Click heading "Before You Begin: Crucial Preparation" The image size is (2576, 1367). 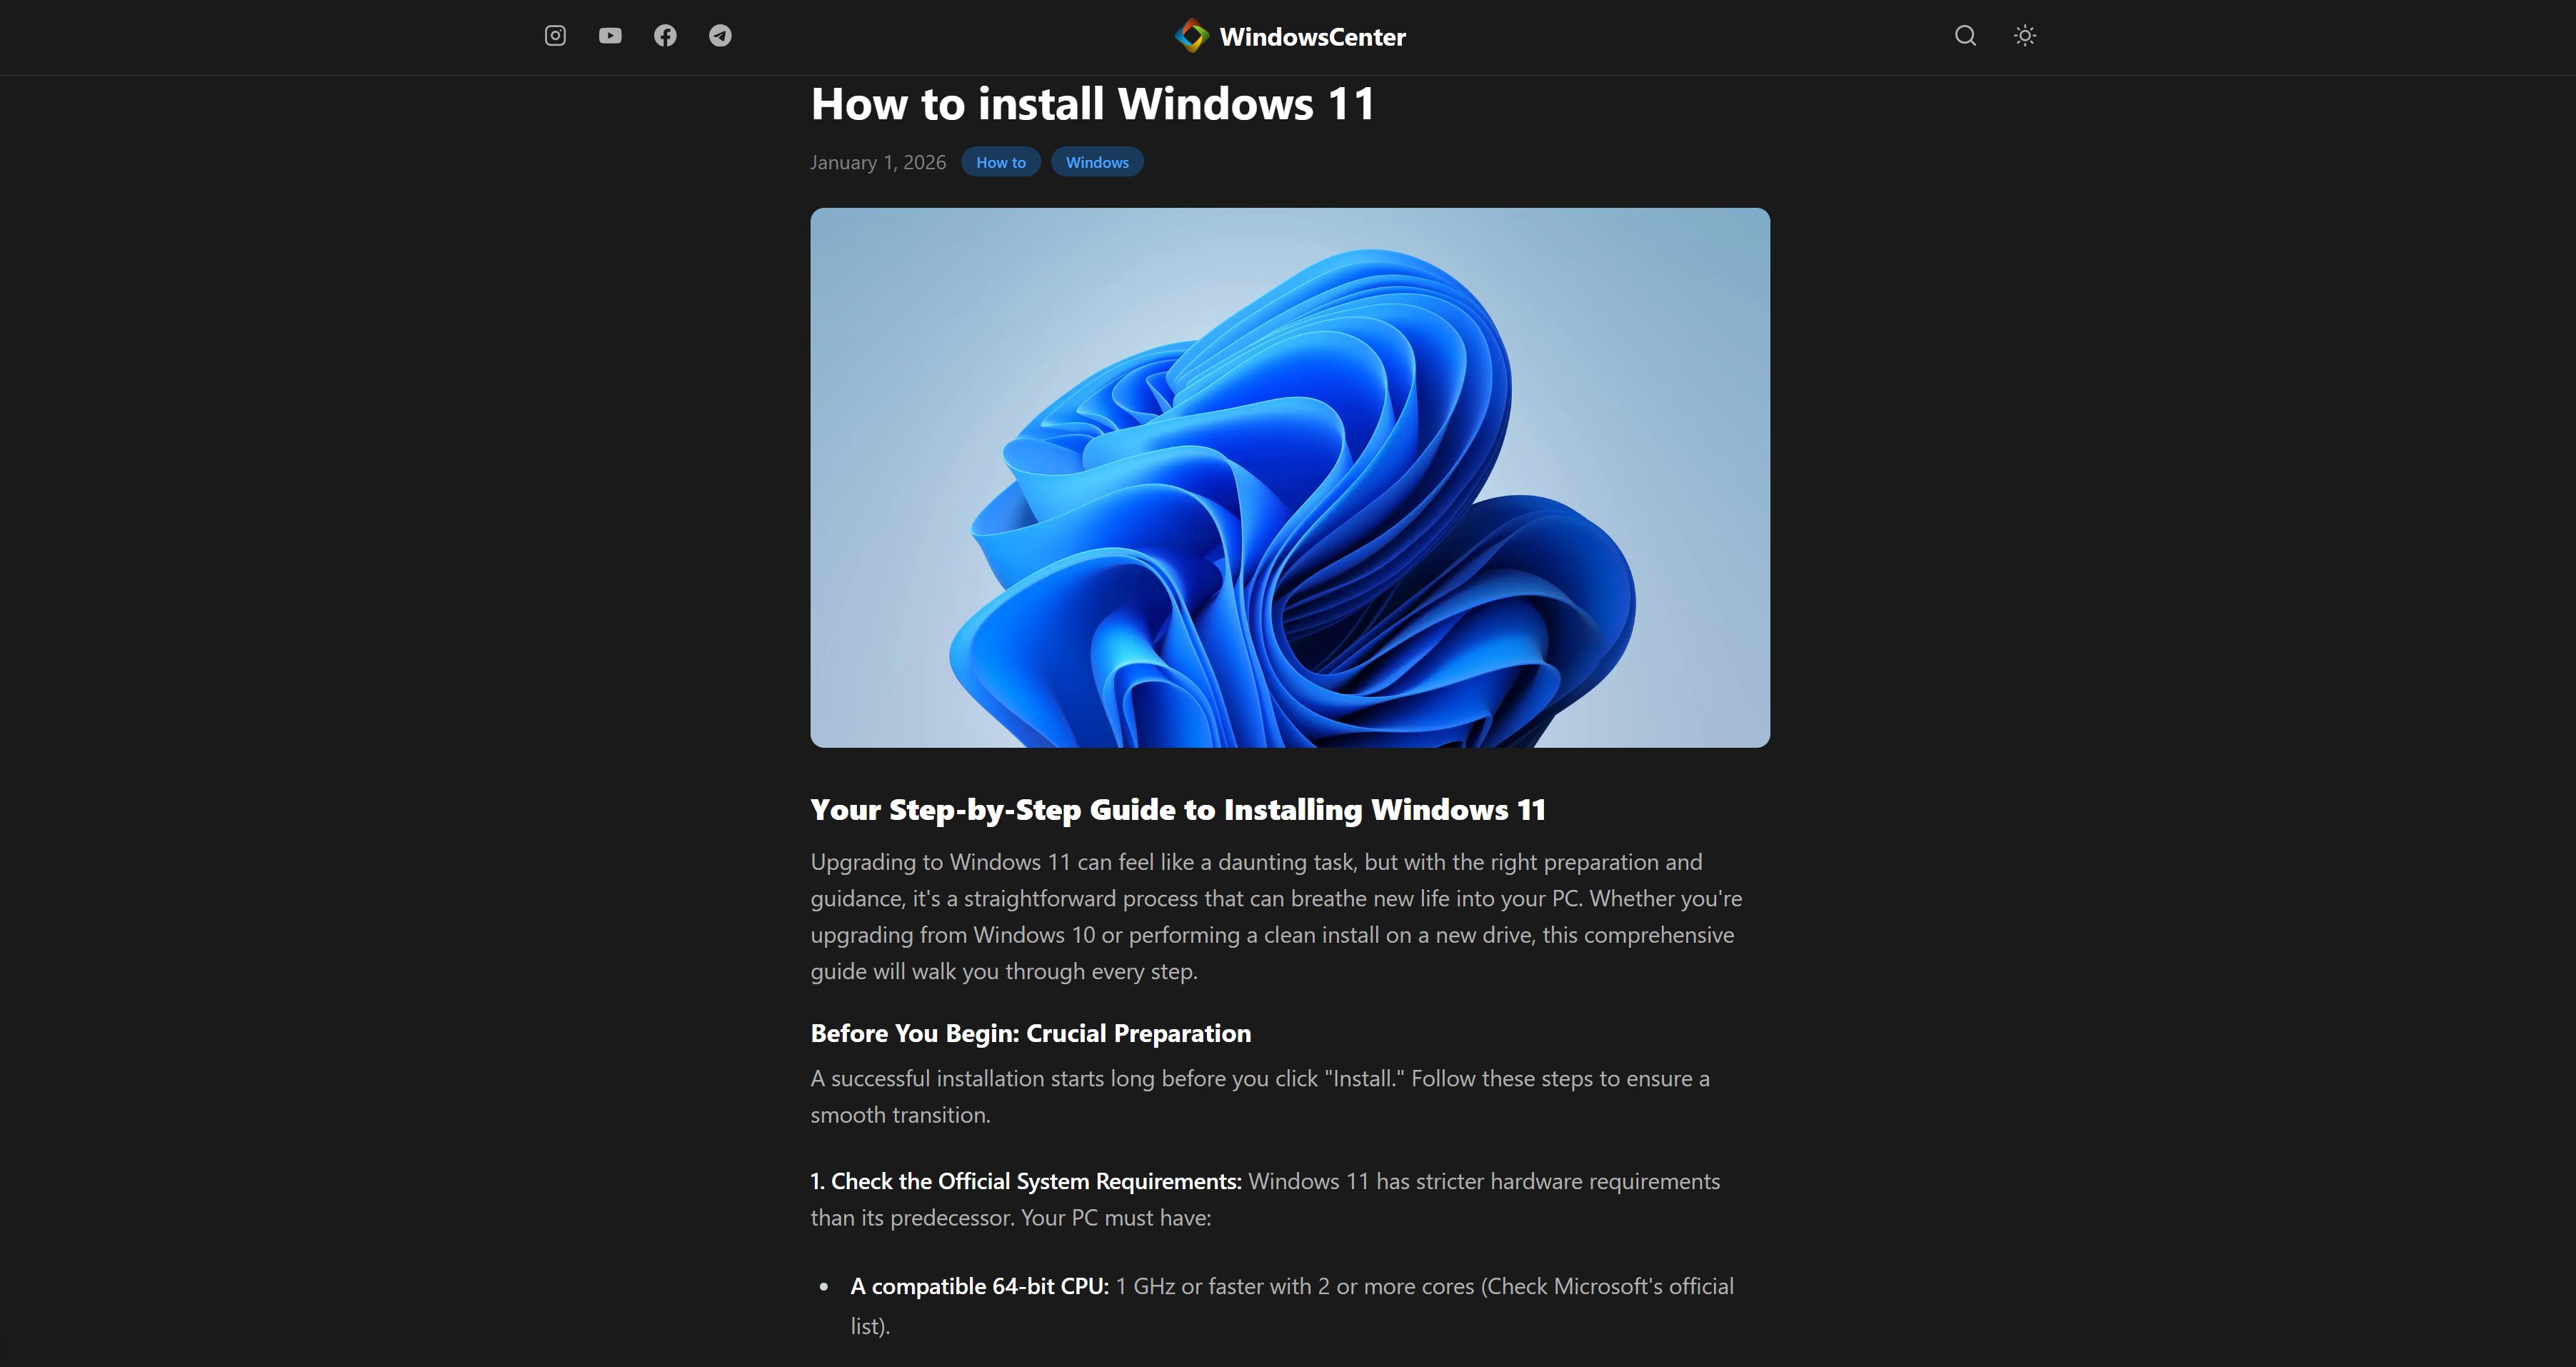(1031, 1033)
